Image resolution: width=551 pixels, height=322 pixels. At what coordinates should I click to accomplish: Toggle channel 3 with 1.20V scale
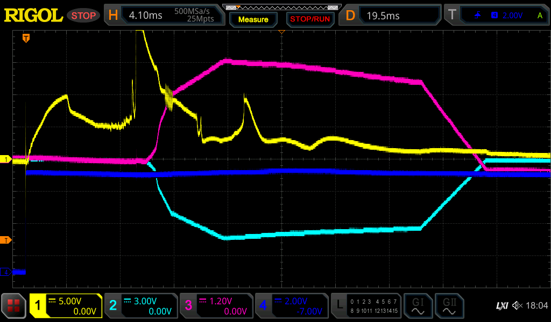pos(216,306)
